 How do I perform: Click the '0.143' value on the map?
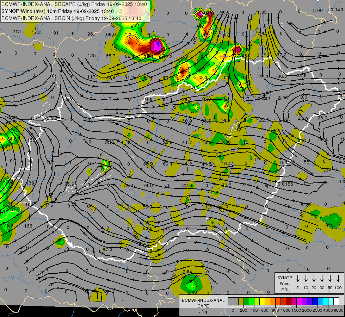pyautogui.click(x=337, y=10)
